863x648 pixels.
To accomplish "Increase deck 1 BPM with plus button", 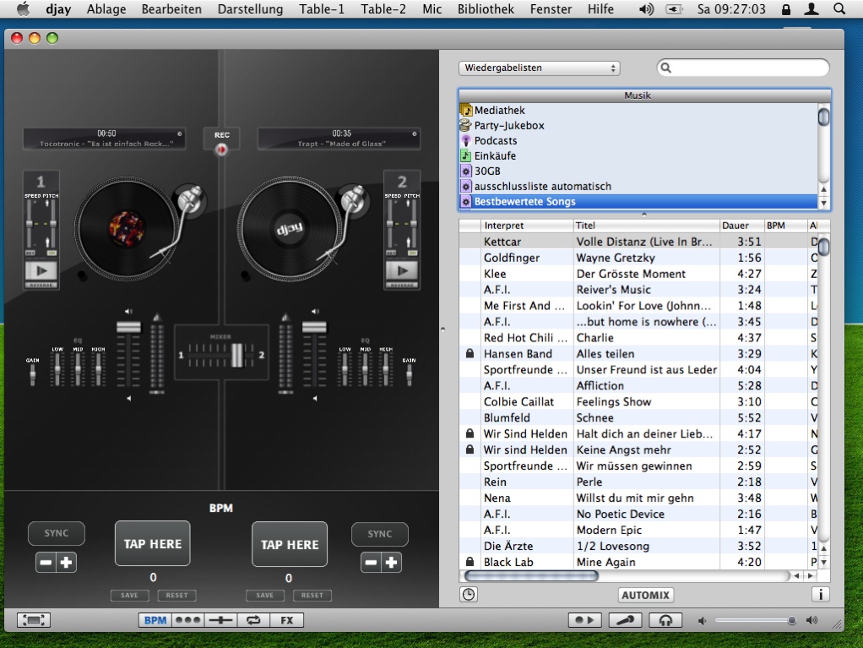I will click(x=66, y=562).
